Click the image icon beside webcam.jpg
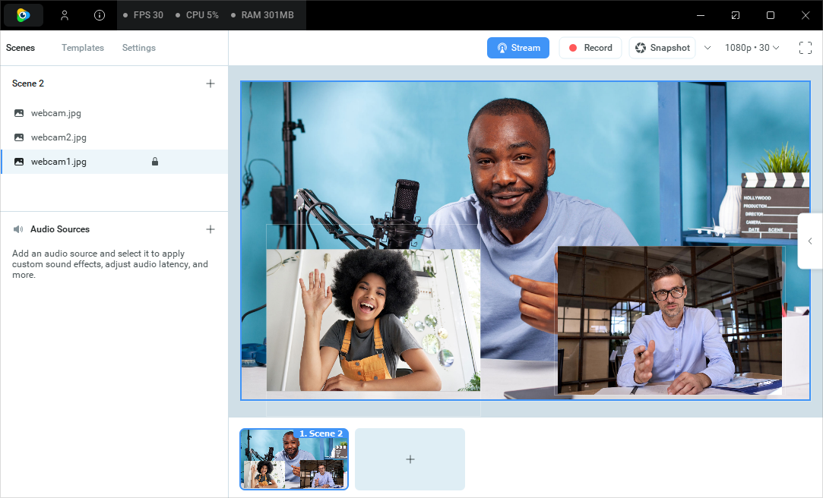This screenshot has height=498, width=823. (19, 113)
